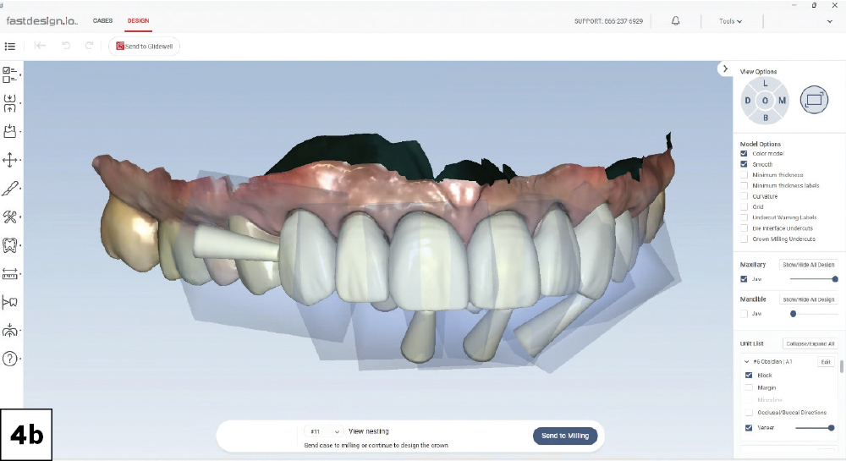This screenshot has height=461, width=846.
Task: Open the notifications bell
Action: [x=675, y=21]
